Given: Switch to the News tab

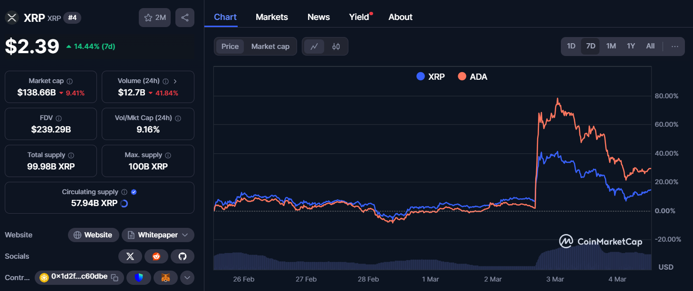Looking at the screenshot, I should point(318,17).
